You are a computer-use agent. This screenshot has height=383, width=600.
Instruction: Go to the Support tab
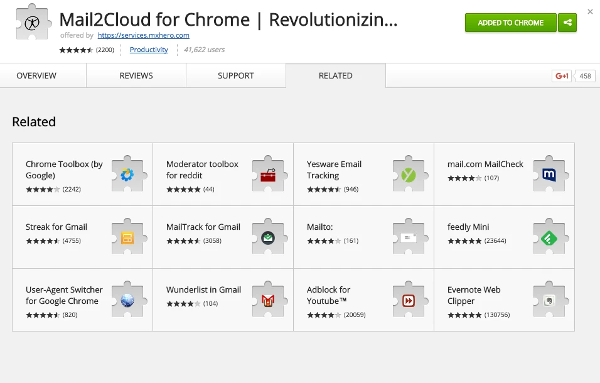pyautogui.click(x=236, y=75)
